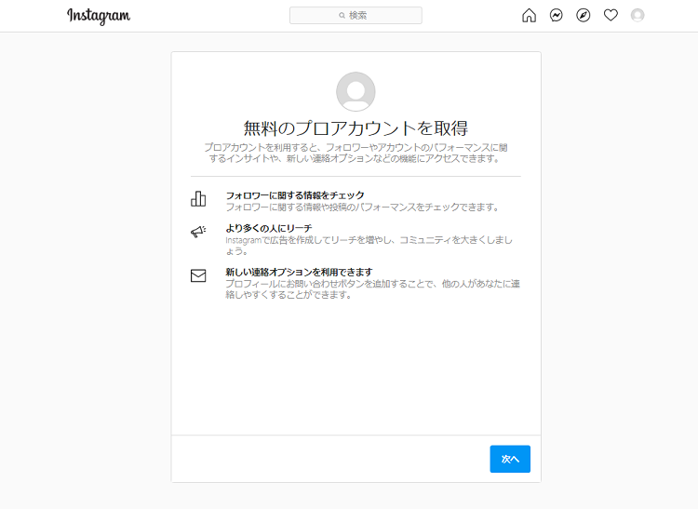
Task: Open the activity heart icon
Action: 611,16
